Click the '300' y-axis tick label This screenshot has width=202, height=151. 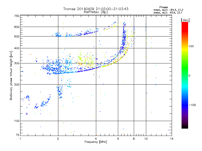point(17,63)
